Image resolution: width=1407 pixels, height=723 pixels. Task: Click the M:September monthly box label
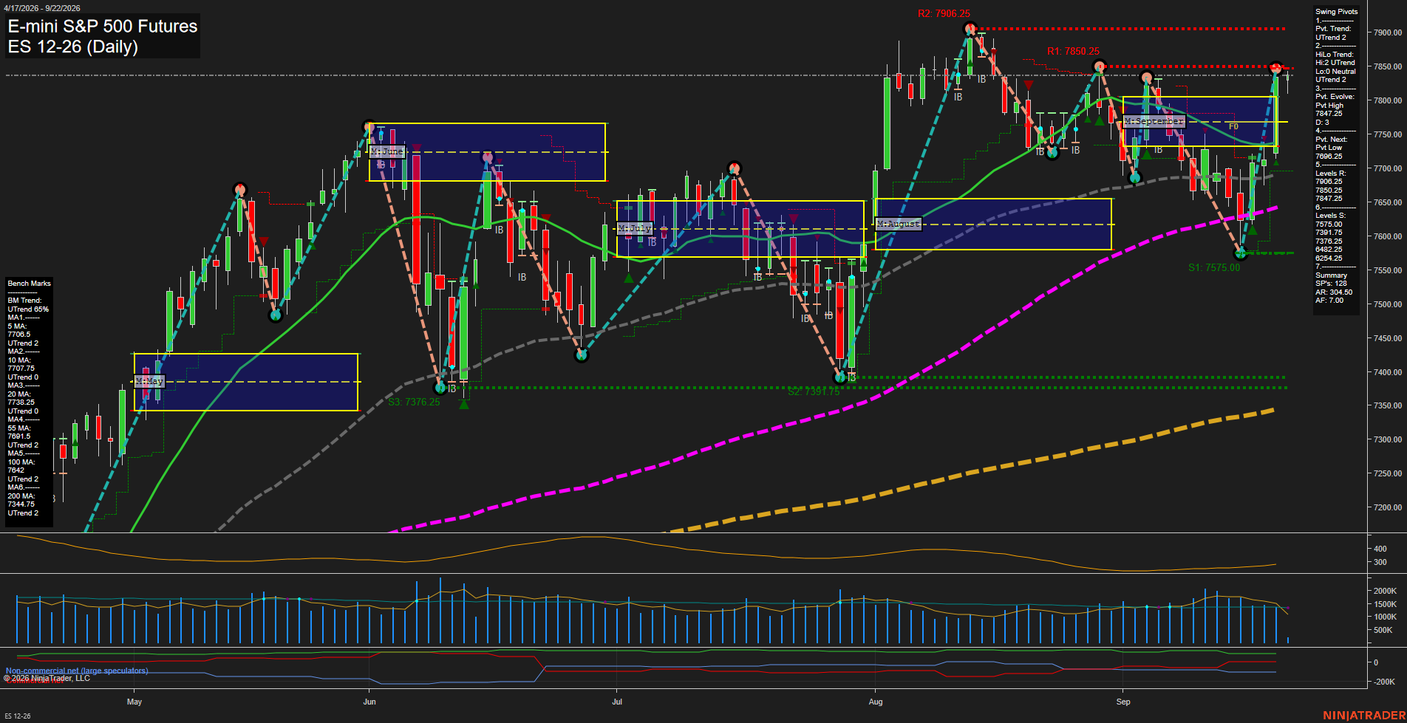click(1154, 121)
